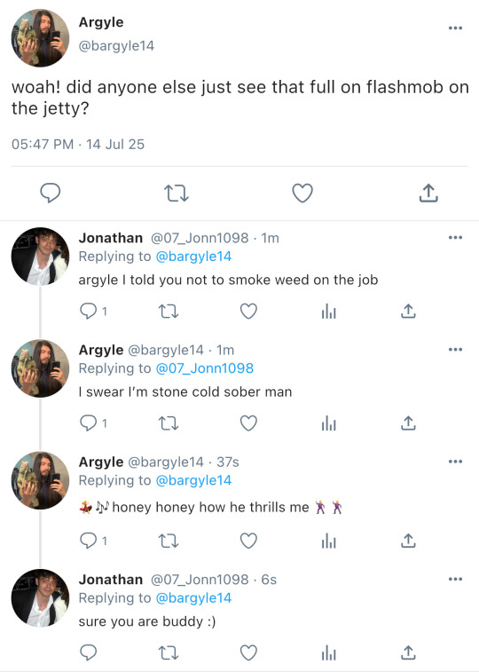This screenshot has height=672, width=479.
Task: Share Jonathan's sure you are buddy reply
Action: [x=408, y=653]
